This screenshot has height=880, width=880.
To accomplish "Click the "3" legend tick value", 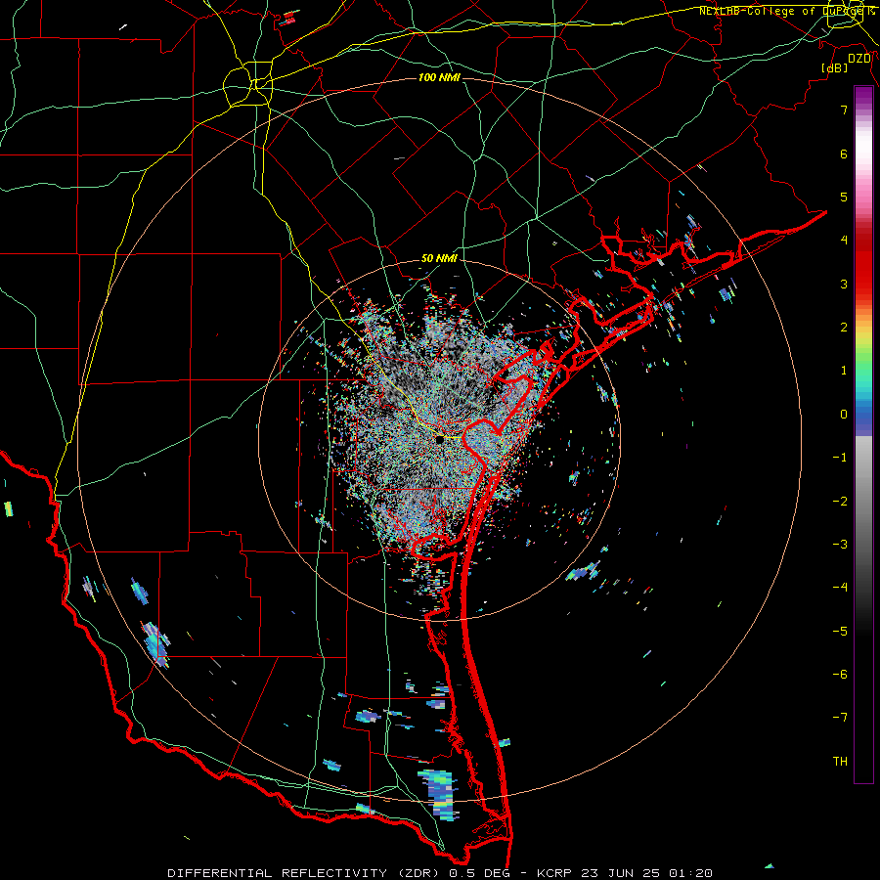I will tap(844, 284).
